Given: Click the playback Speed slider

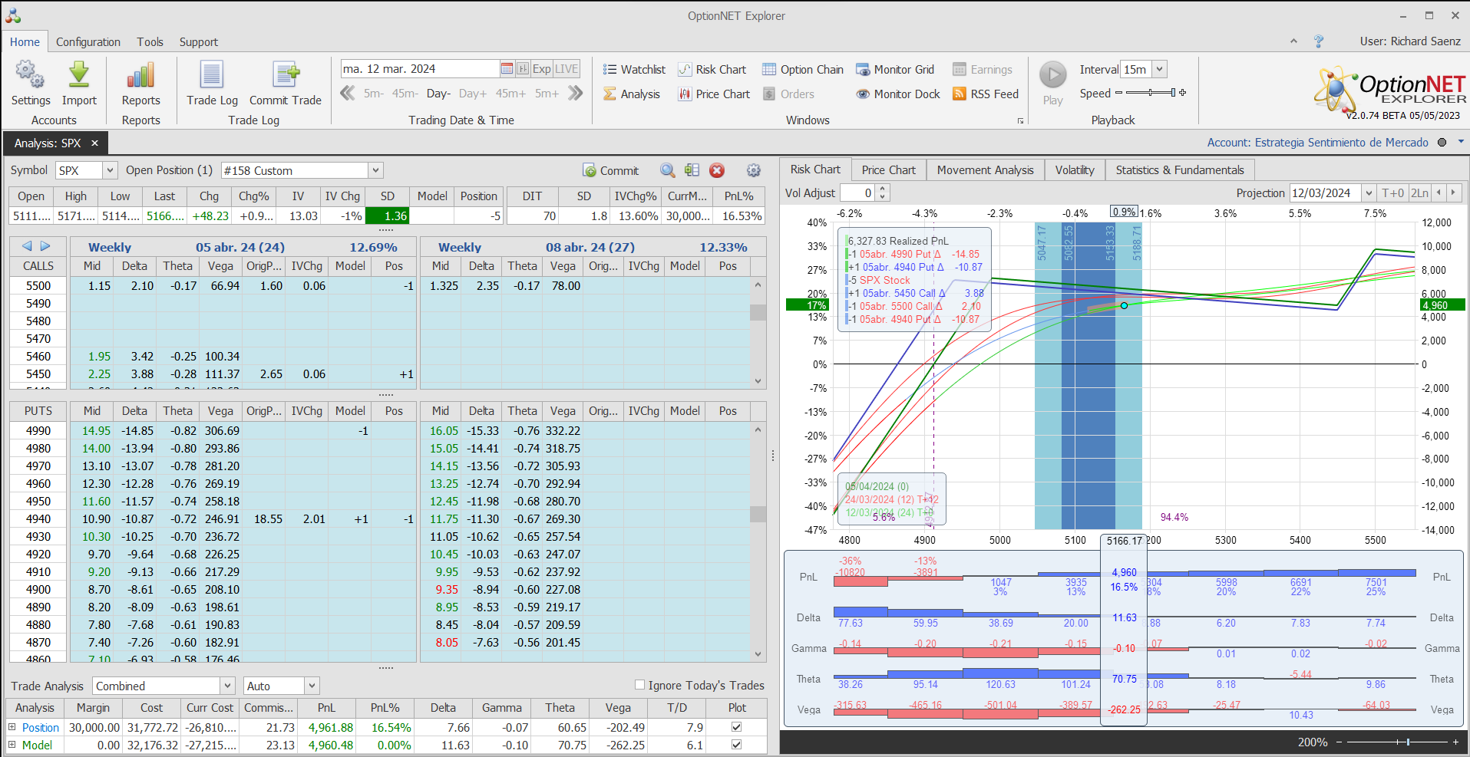Looking at the screenshot, I should pos(1149,93).
